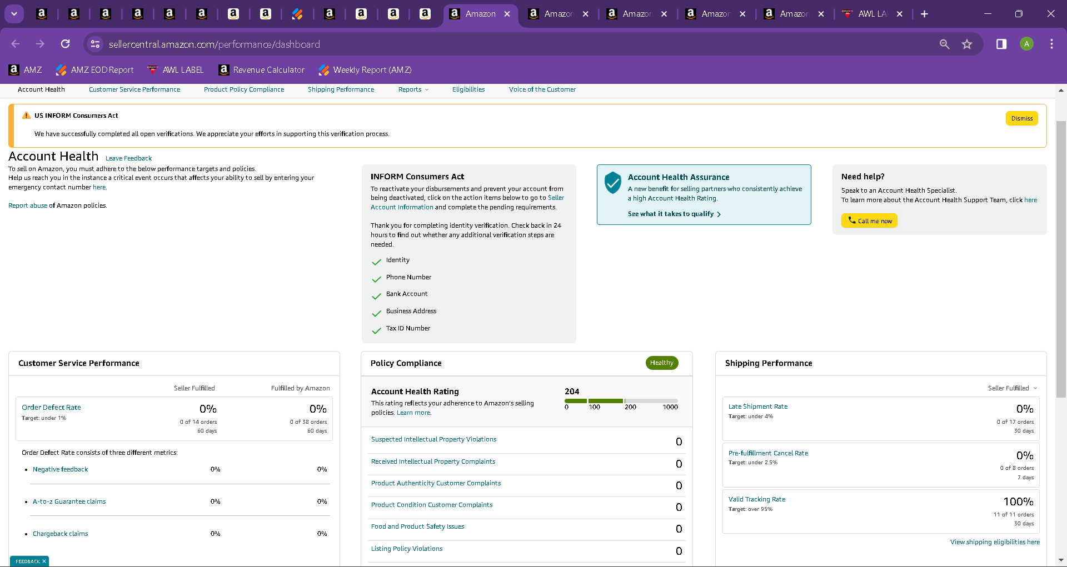Screen dimensions: 1067x567
Task: Open the Shipping Performance nav tab
Action: coord(341,89)
